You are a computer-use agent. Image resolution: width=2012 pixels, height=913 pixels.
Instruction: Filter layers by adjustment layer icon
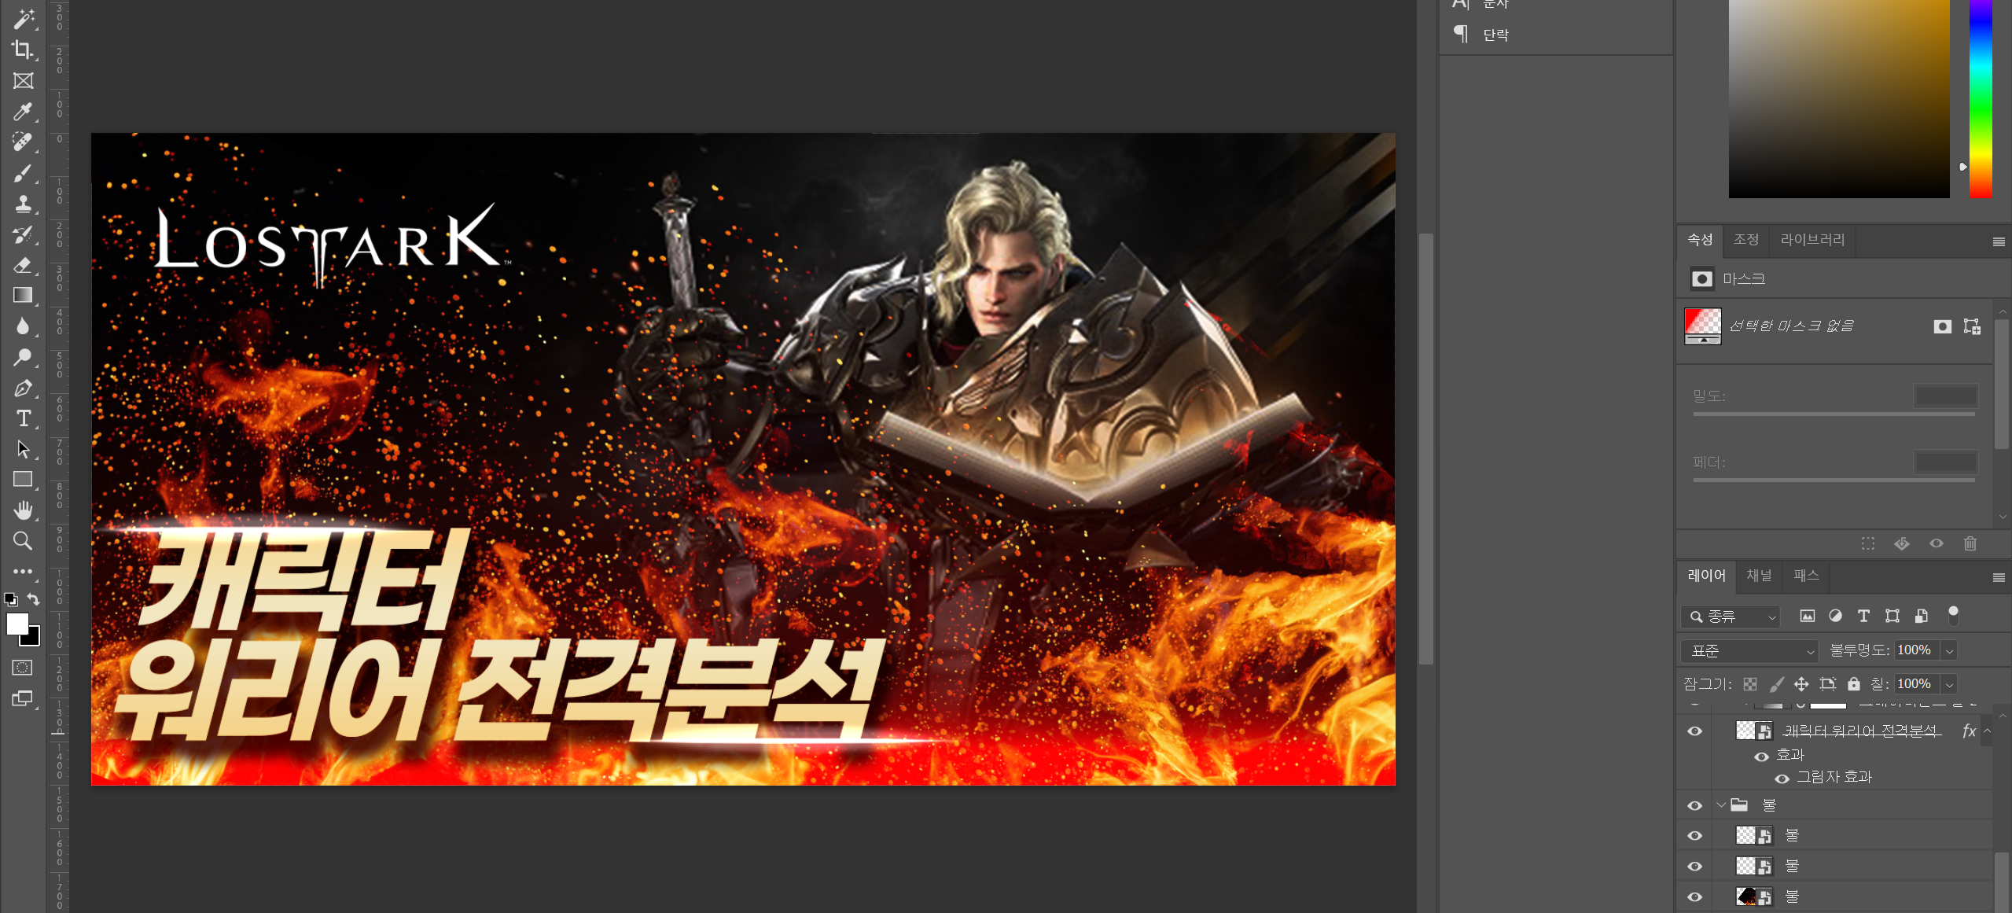point(1835,616)
